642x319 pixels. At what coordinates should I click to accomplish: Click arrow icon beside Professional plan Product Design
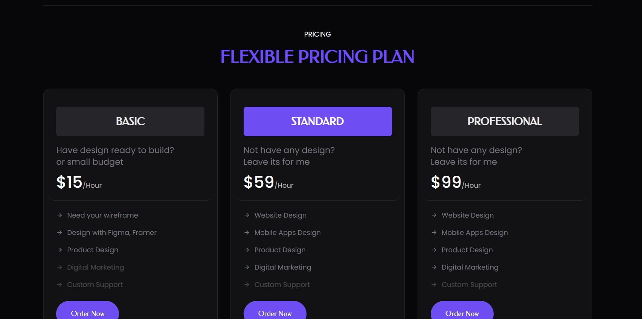coord(434,250)
